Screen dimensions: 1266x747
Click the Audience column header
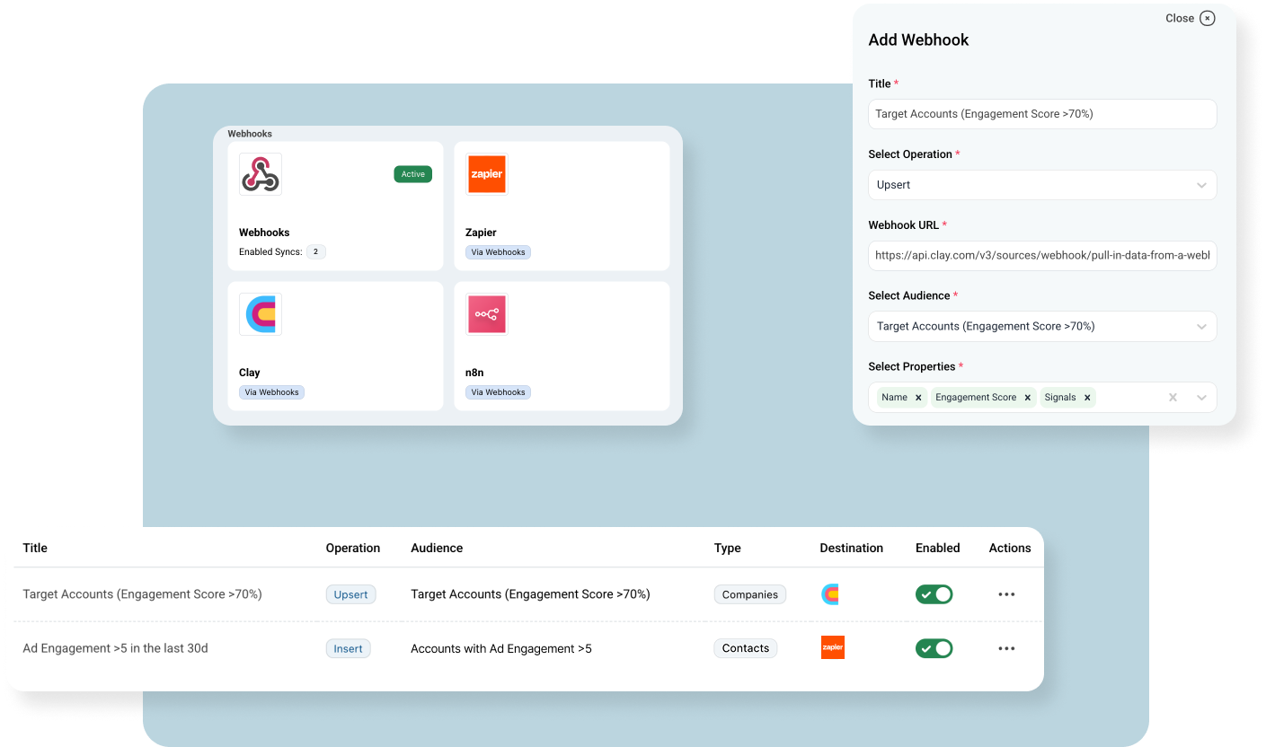[x=437, y=548]
